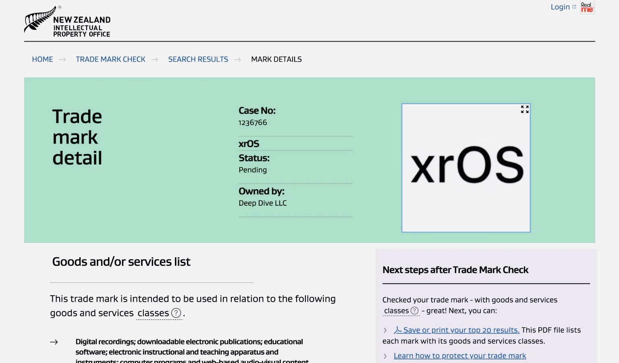
Task: Navigate to TRADE MARK CHECK breadcrumb
Action: click(x=110, y=59)
